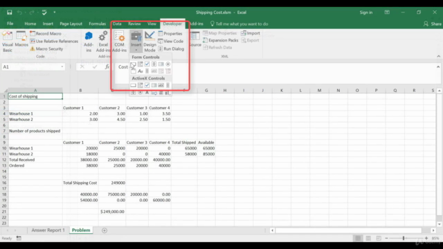Click Sign in
This screenshot has width=443, height=249.
(x=366, y=12)
